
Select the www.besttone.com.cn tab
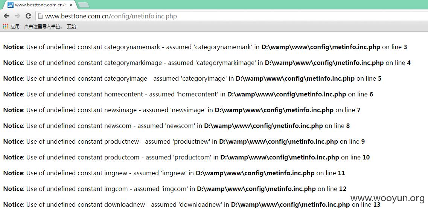(x=40, y=5)
